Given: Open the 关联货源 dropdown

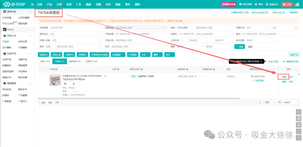Looking at the screenshot, I should (70, 28).
